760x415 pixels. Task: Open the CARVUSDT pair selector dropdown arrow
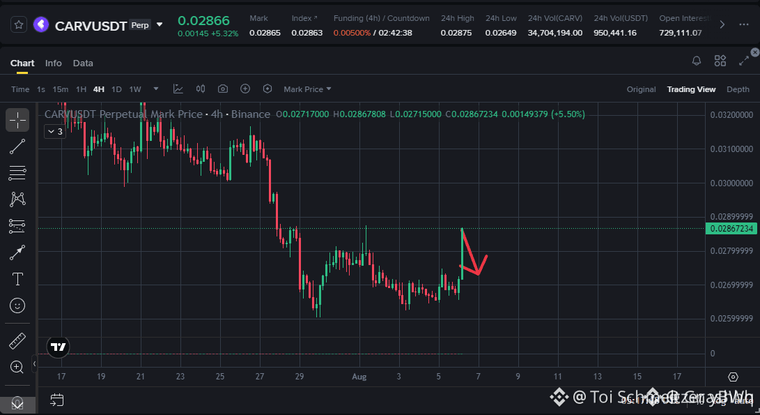point(160,24)
